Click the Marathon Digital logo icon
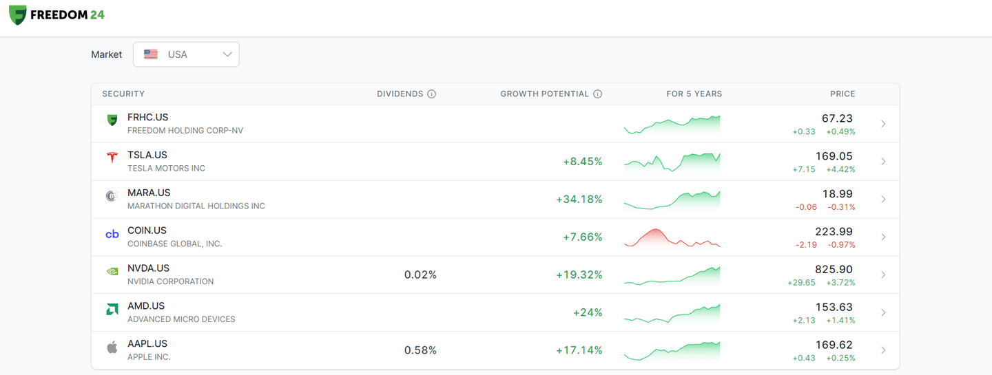 (x=112, y=196)
